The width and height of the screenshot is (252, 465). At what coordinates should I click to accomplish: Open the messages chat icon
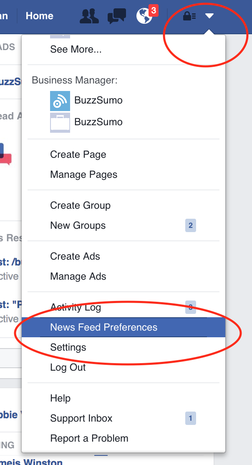(x=116, y=16)
